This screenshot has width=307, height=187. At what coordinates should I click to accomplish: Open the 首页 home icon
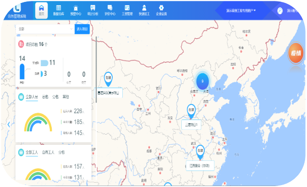click(x=41, y=8)
